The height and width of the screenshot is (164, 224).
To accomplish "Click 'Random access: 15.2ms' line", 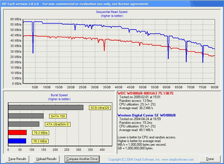I will coord(136,123).
